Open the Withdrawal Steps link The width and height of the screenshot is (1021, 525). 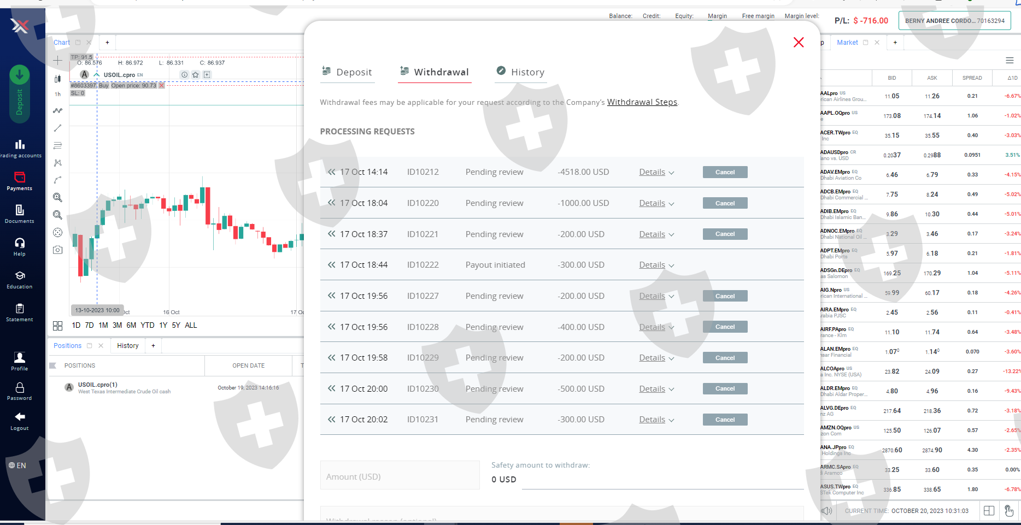(x=642, y=102)
